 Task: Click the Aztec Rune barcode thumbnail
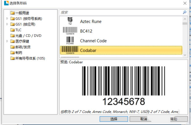[70, 21]
